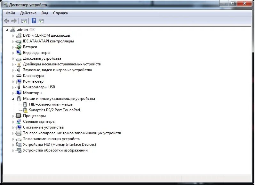The height and width of the screenshot is (185, 255).
Task: Click the IDE ATA/ATAPI контроллеры icon
Action: 19,41
